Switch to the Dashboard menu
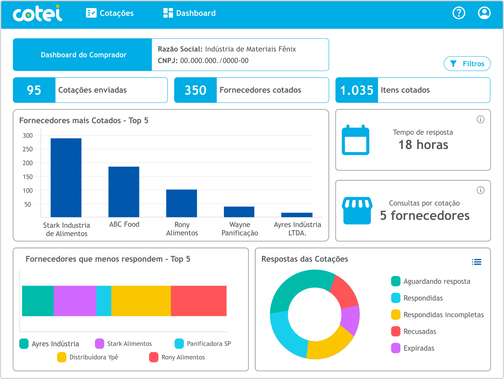 189,13
